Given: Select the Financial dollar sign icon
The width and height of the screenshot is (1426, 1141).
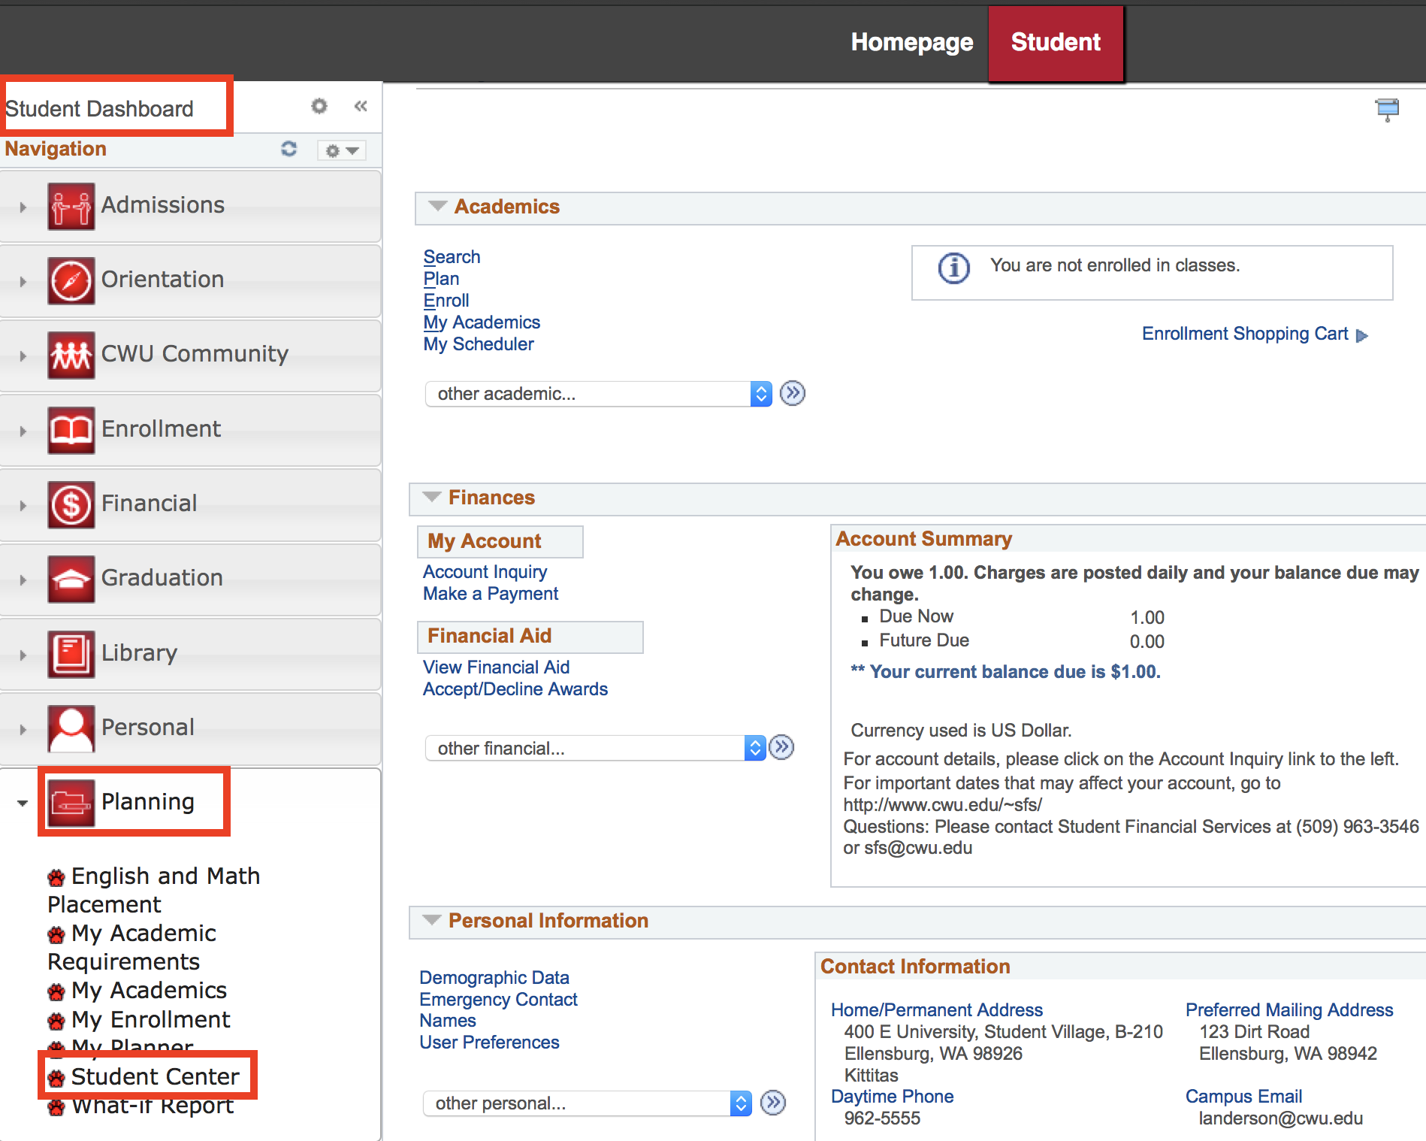Looking at the screenshot, I should 71,504.
